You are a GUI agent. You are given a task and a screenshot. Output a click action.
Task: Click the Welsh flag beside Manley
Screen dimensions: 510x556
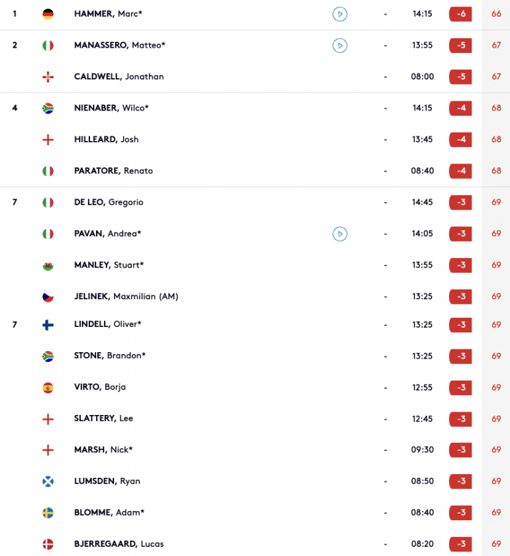coord(48,265)
